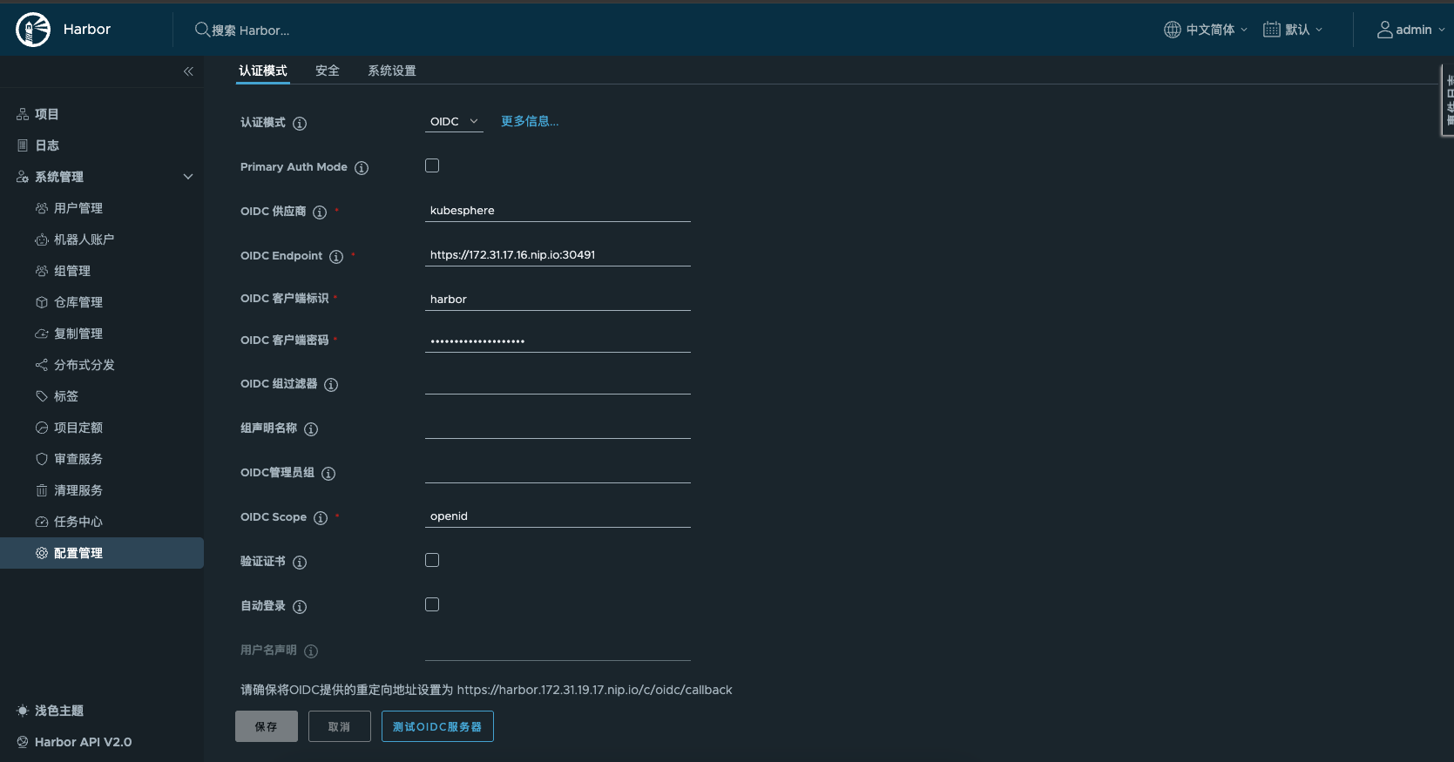
Task: Toggle 验证证书 checkbox
Action: [432, 560]
